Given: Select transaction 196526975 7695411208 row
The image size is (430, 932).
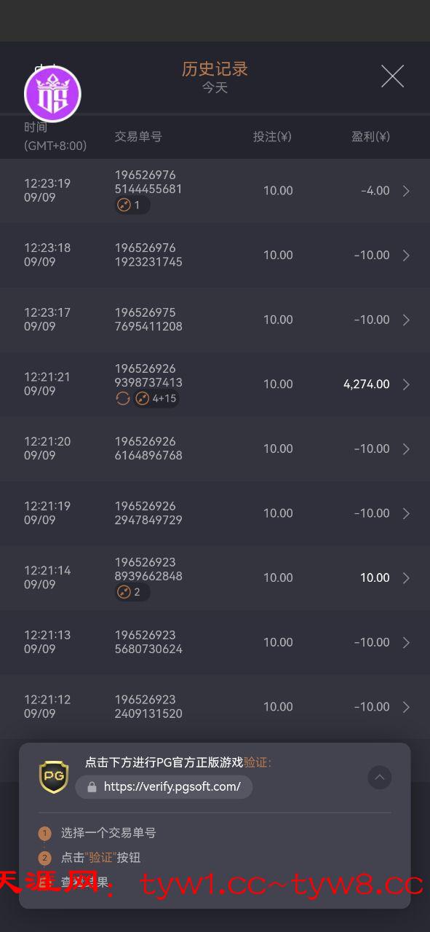Looking at the screenshot, I should click(215, 320).
